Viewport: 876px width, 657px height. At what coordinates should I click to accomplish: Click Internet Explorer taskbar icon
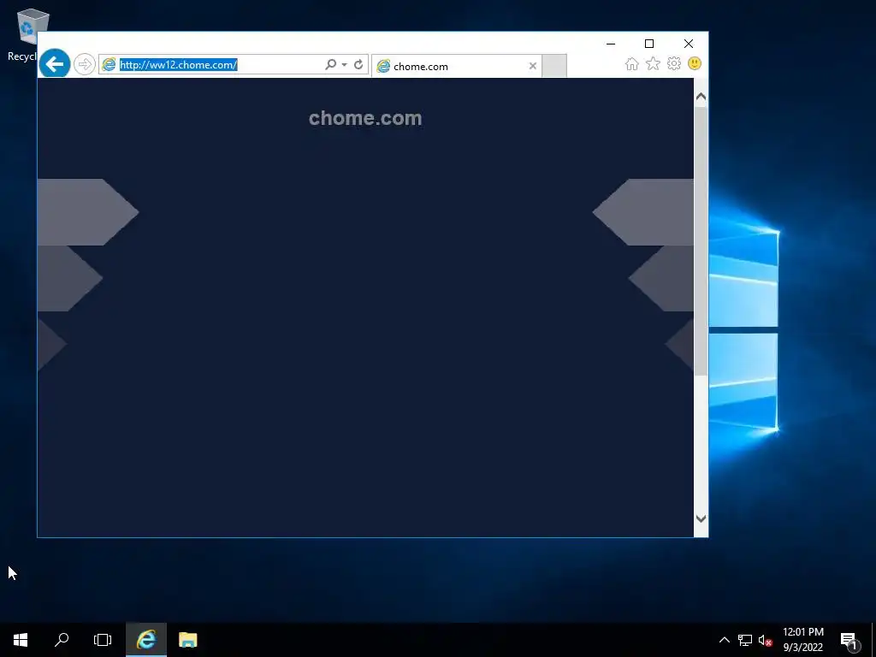[145, 640]
